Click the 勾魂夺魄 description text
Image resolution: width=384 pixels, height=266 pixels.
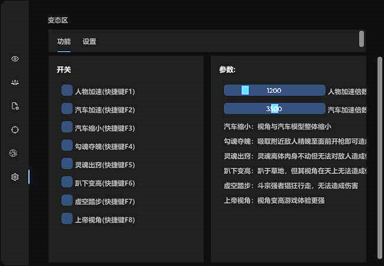[x=295, y=141]
